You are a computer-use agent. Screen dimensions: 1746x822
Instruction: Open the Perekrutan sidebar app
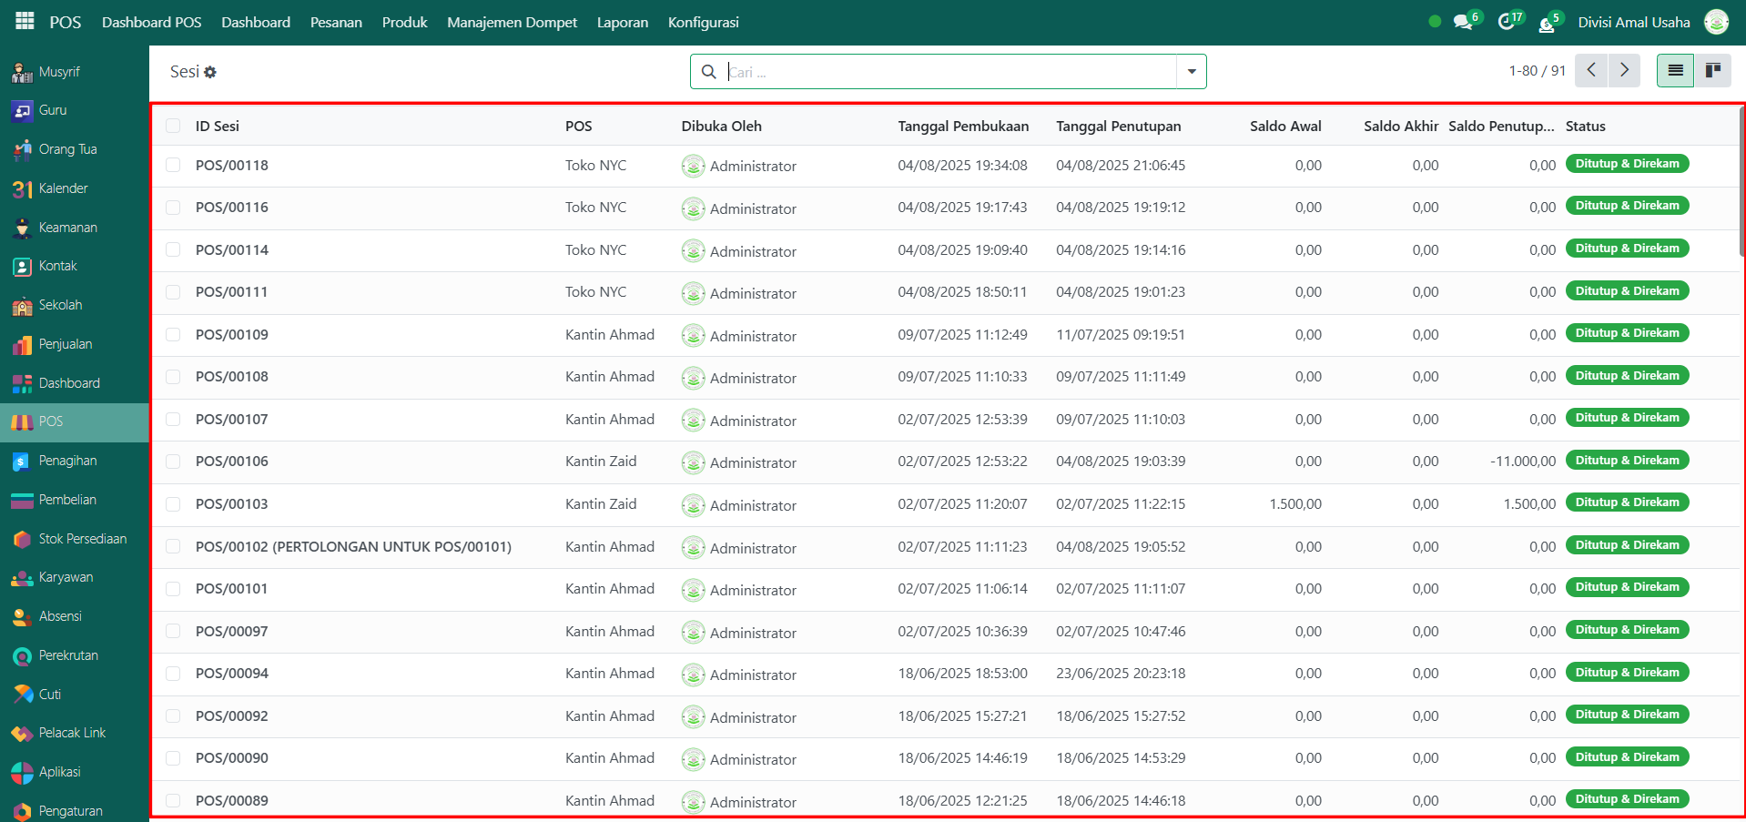pos(68,655)
